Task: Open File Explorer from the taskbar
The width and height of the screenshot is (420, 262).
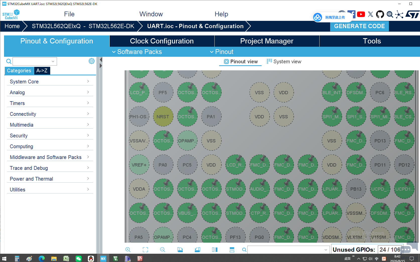Action: [x=54, y=258]
